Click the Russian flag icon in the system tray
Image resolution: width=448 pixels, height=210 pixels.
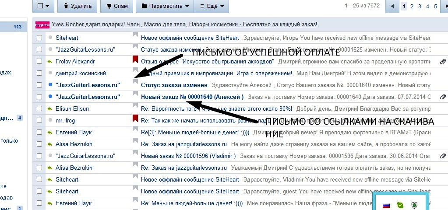click(386, 205)
